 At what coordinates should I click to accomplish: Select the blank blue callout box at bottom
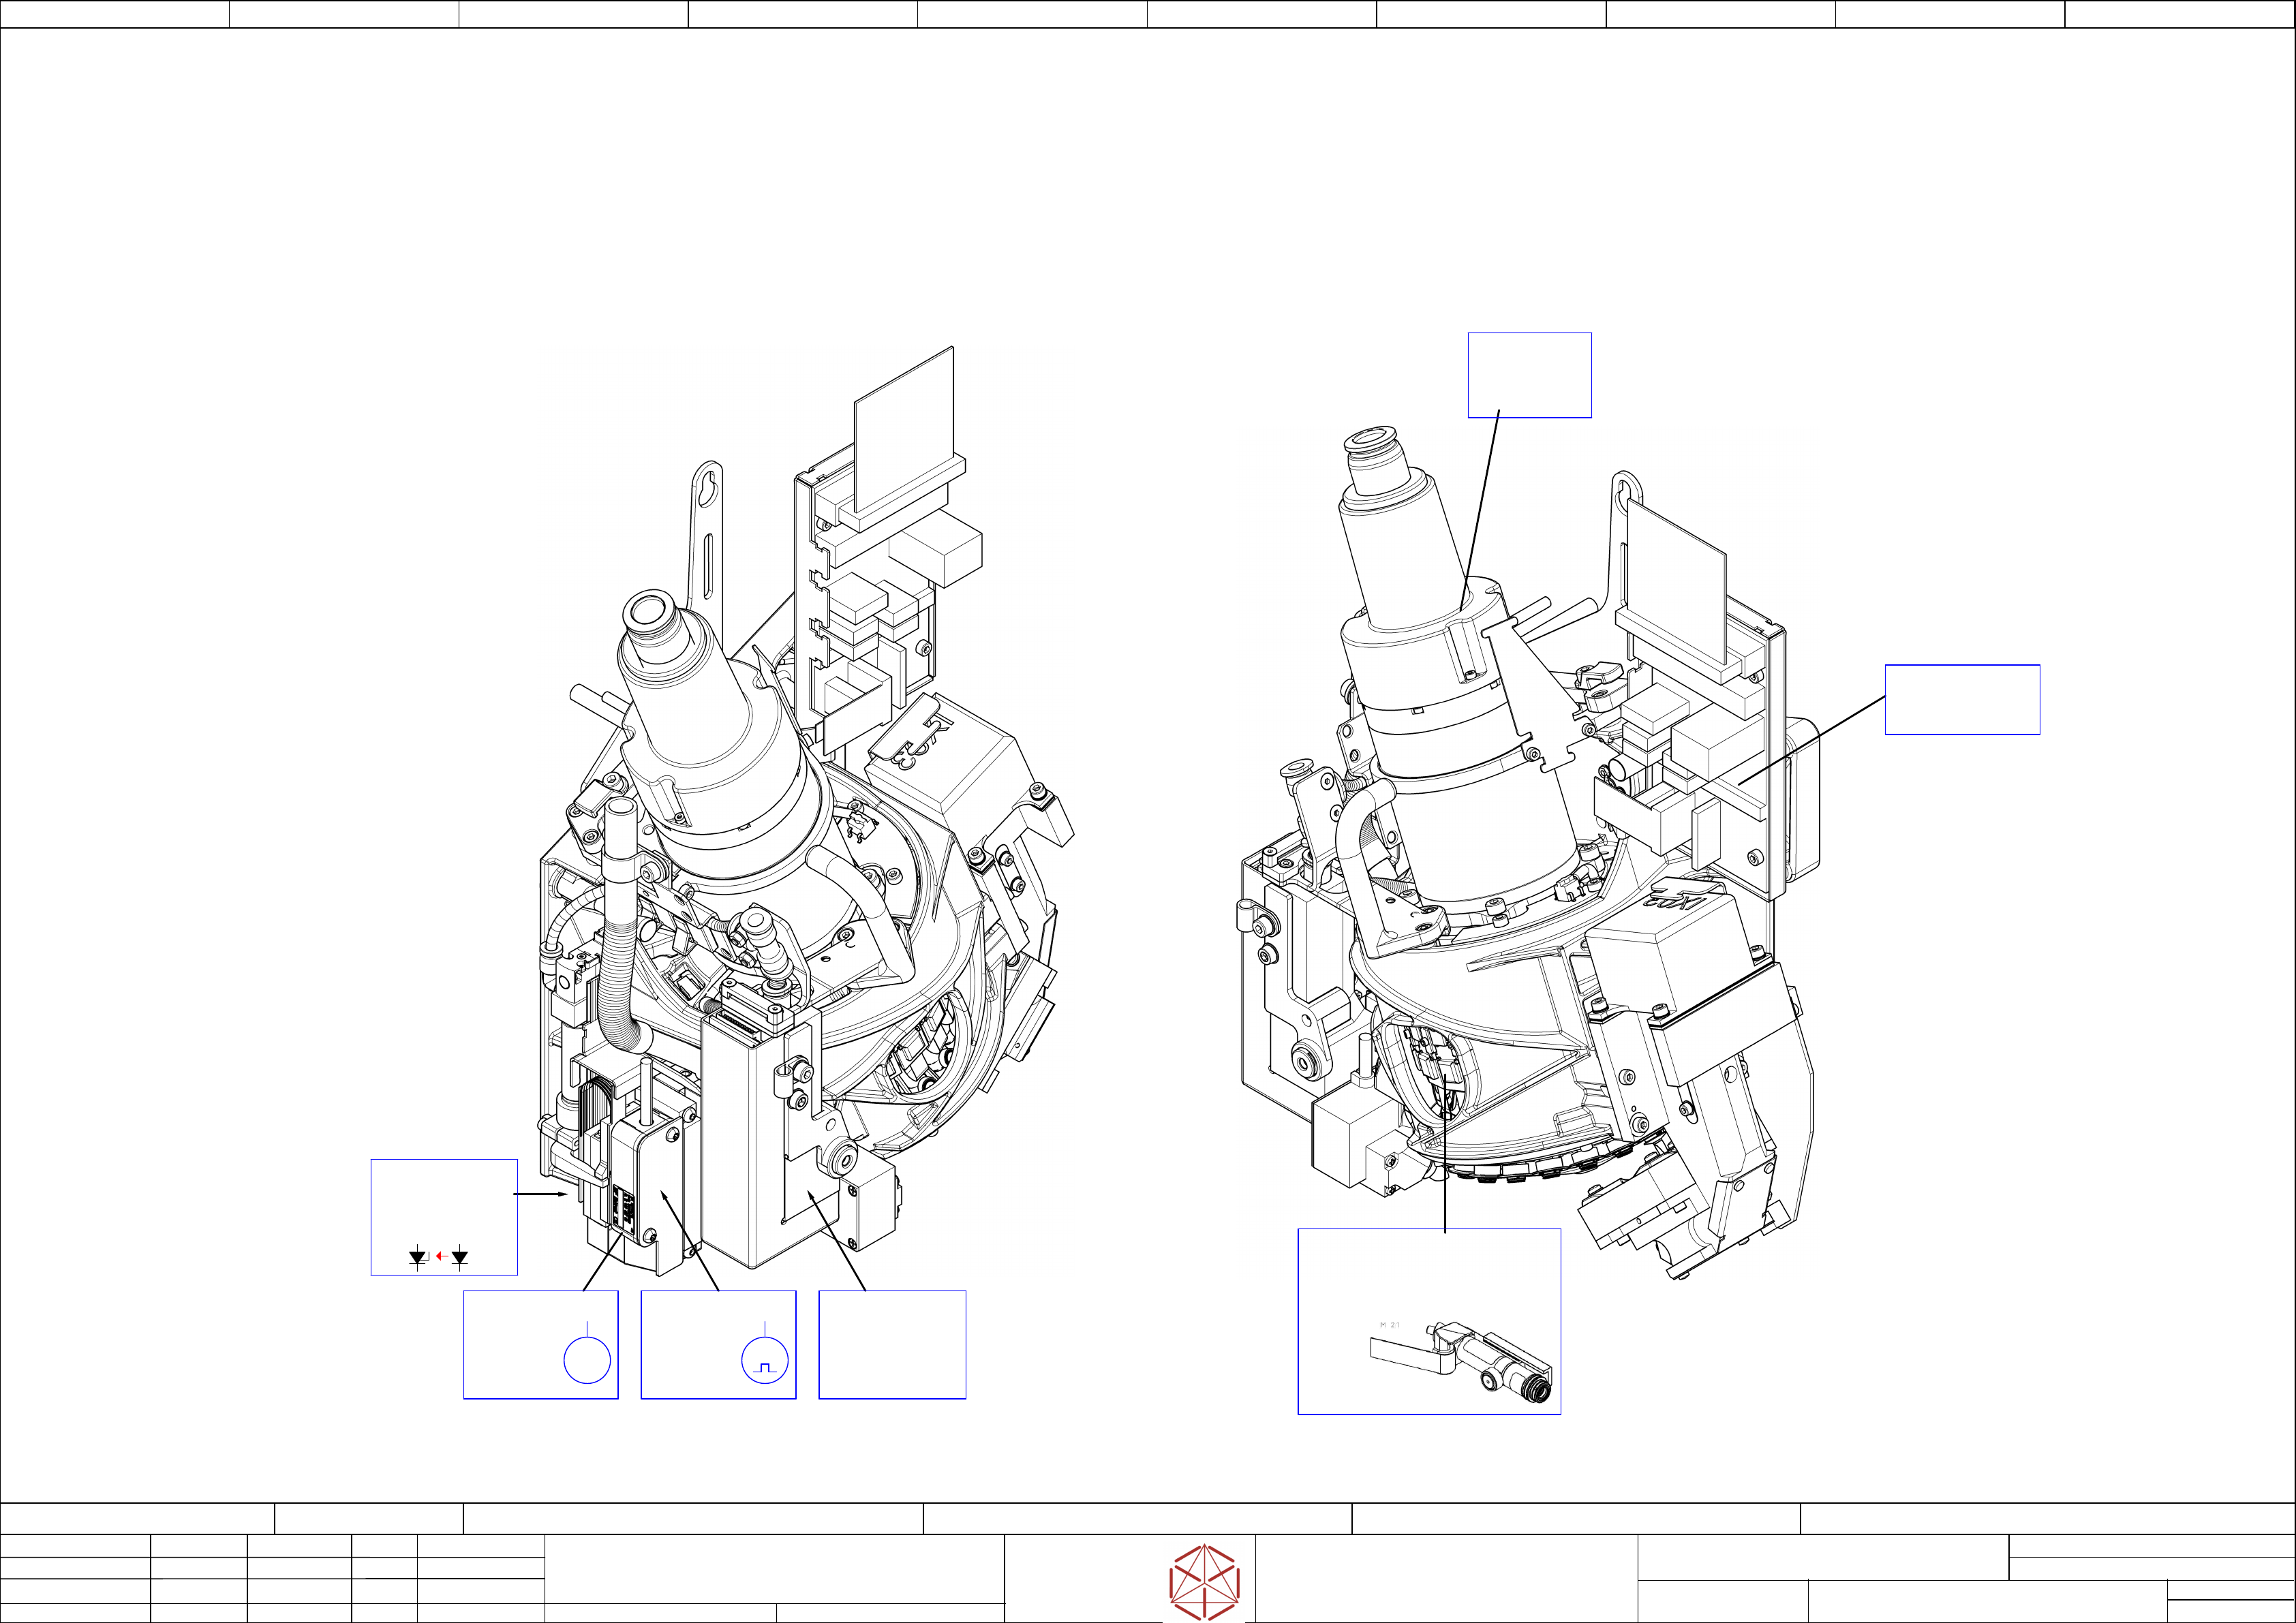892,1344
